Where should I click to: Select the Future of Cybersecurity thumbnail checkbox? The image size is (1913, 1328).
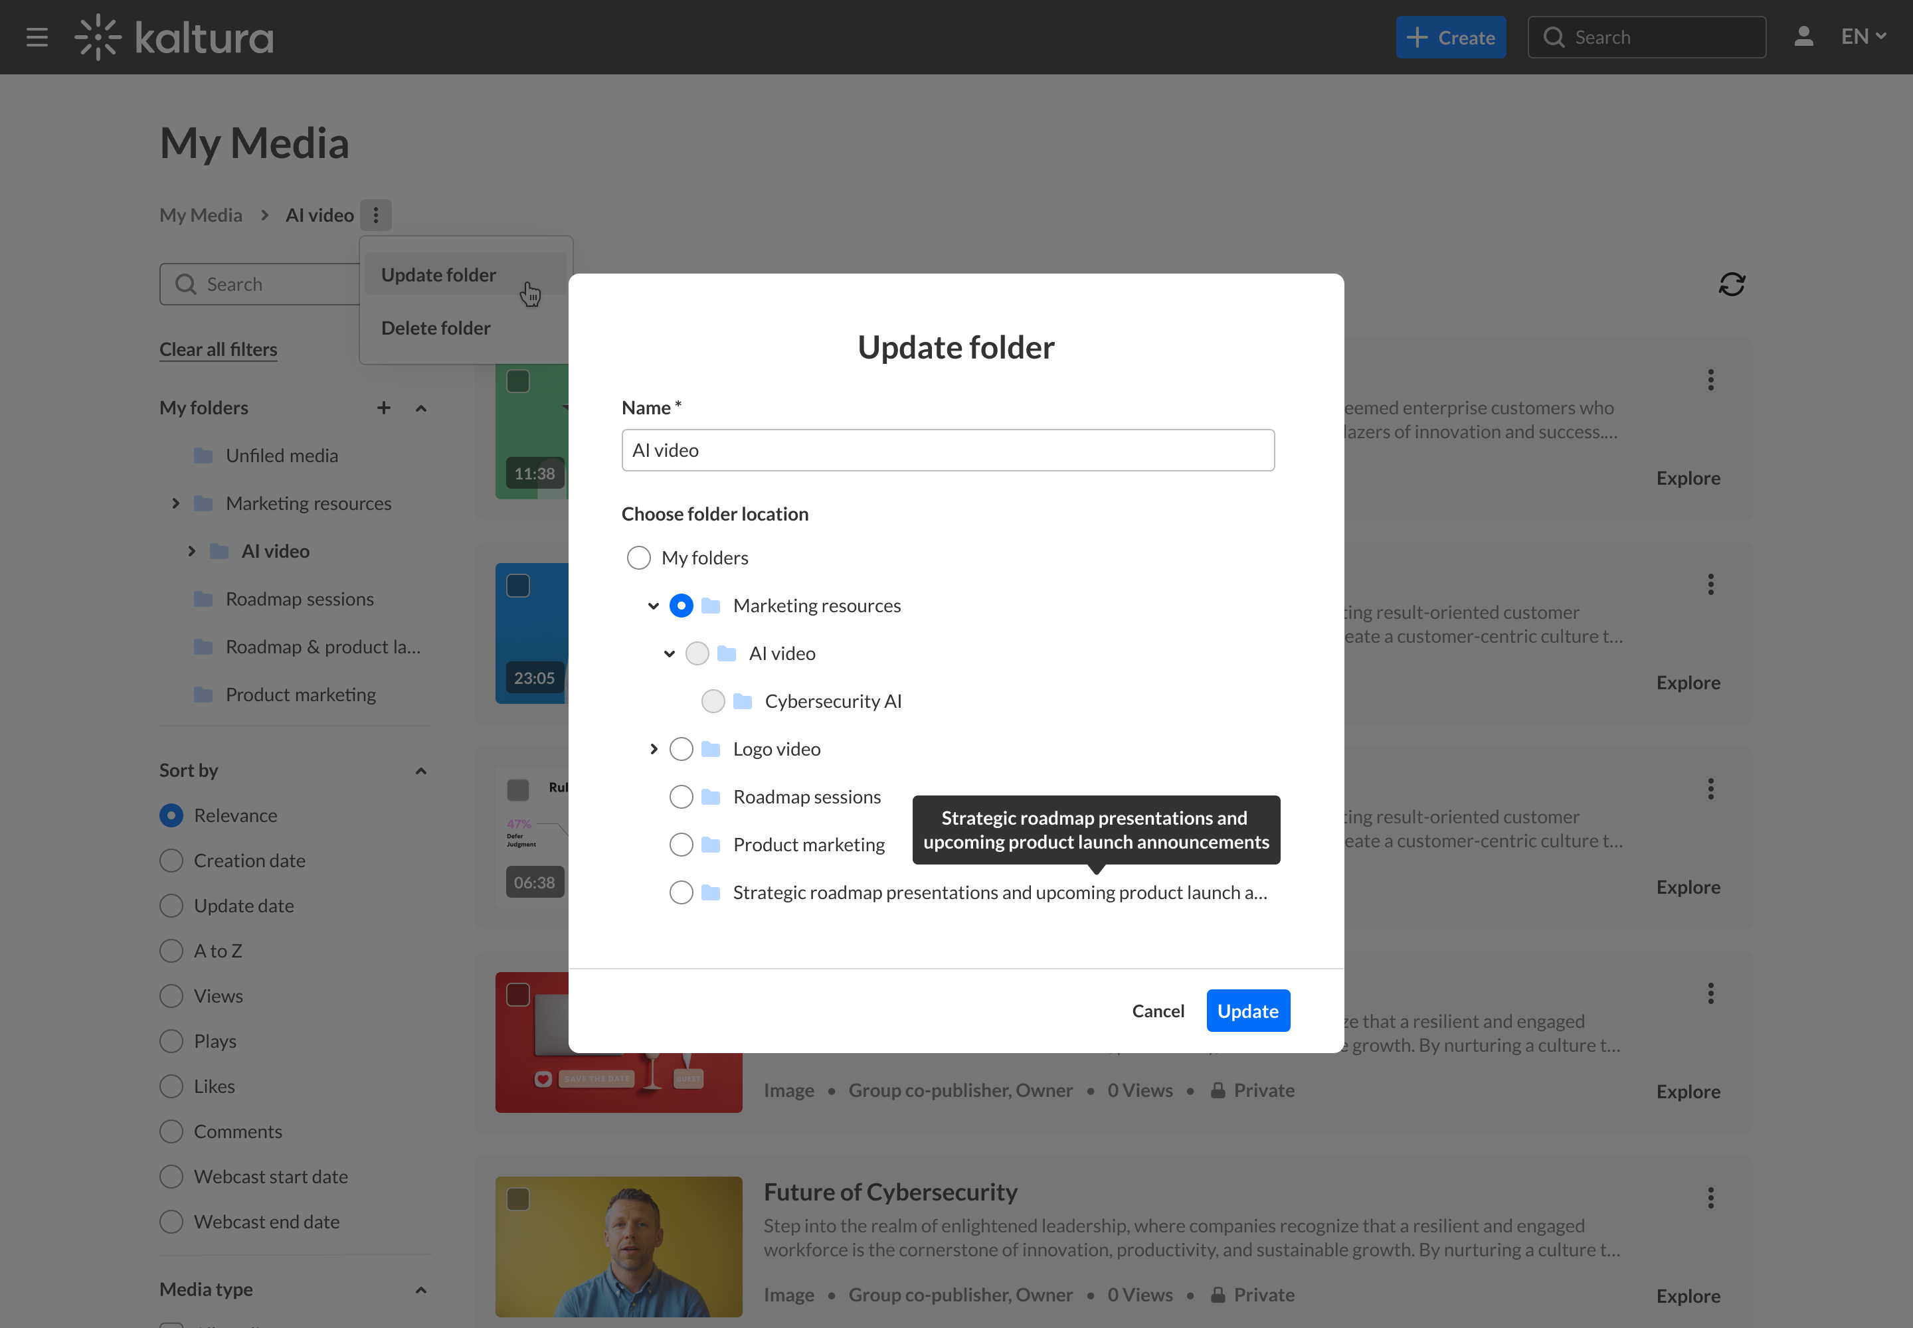point(519,1199)
